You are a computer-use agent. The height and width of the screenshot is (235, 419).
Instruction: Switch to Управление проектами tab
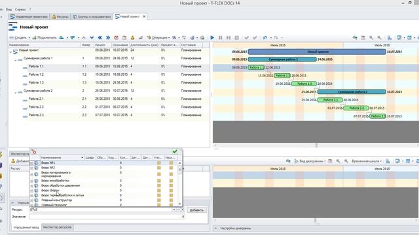click(29, 16)
